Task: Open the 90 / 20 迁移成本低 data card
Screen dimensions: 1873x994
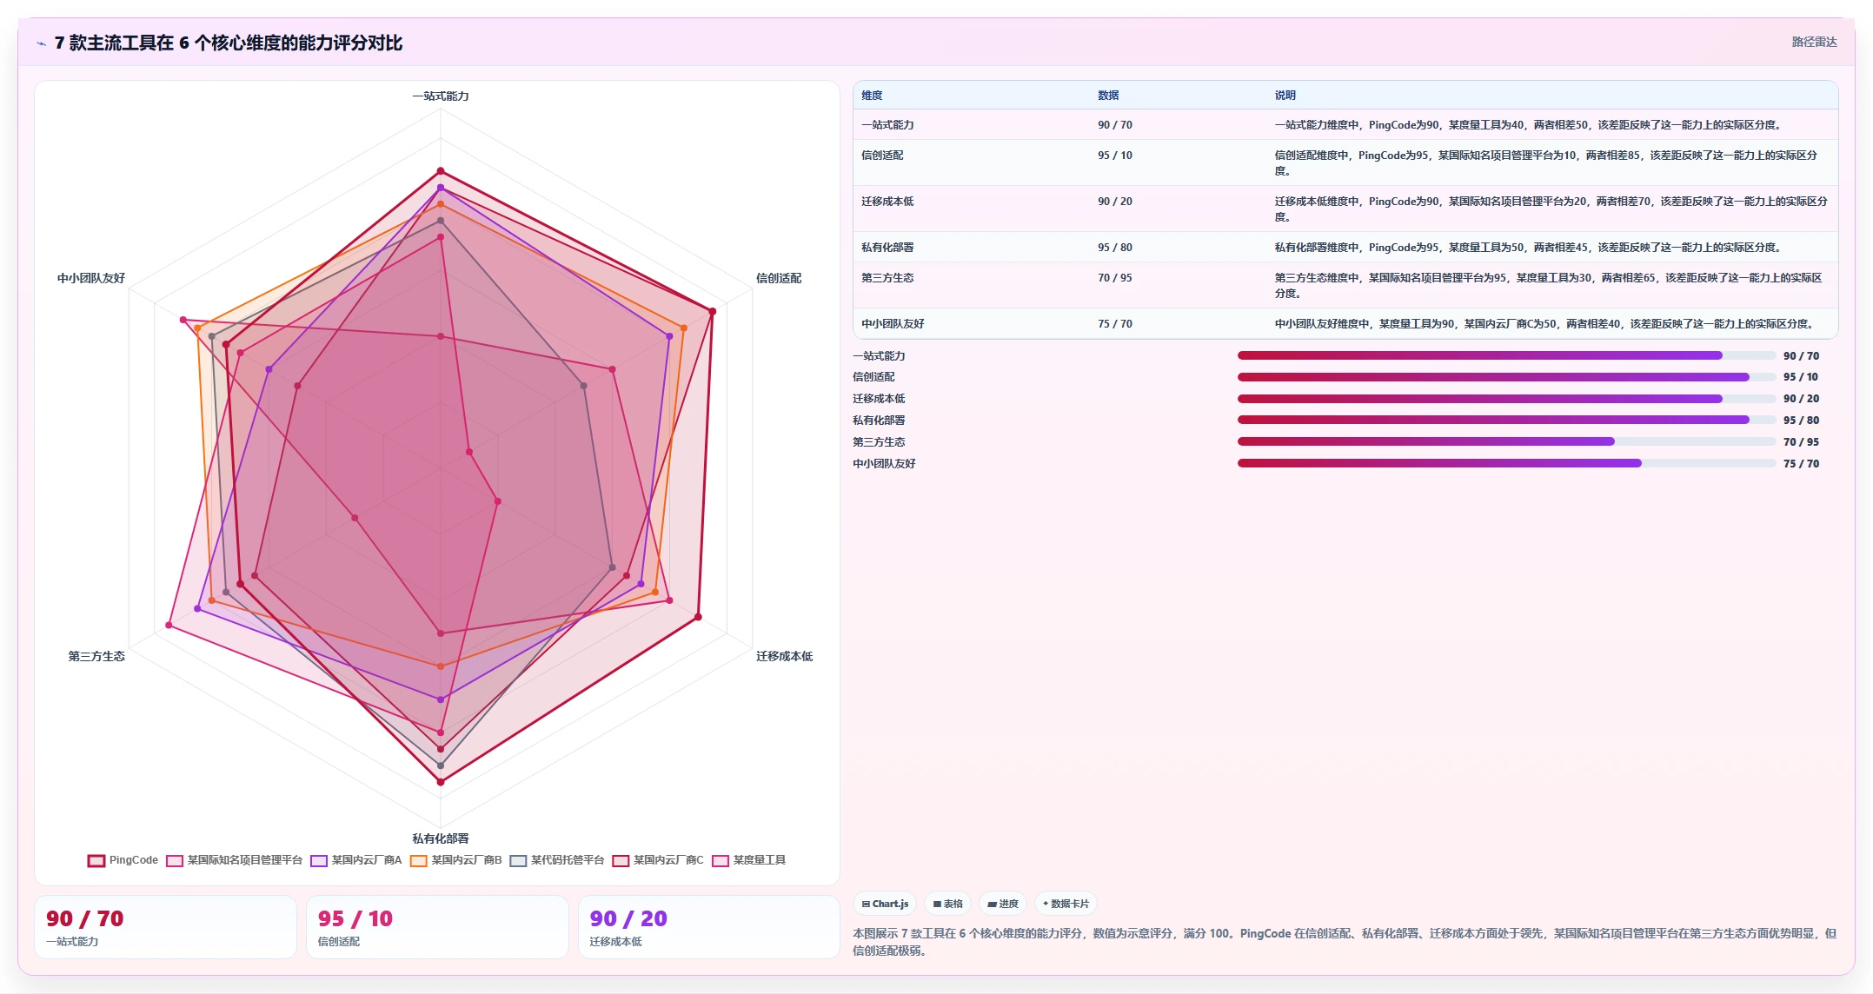Action: click(709, 927)
